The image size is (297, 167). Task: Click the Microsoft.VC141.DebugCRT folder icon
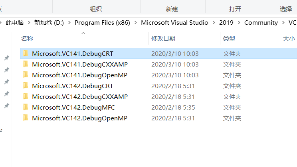(26, 53)
